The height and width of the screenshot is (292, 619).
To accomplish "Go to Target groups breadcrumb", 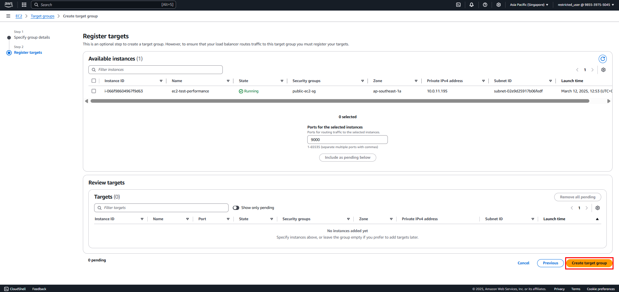I will [x=43, y=16].
